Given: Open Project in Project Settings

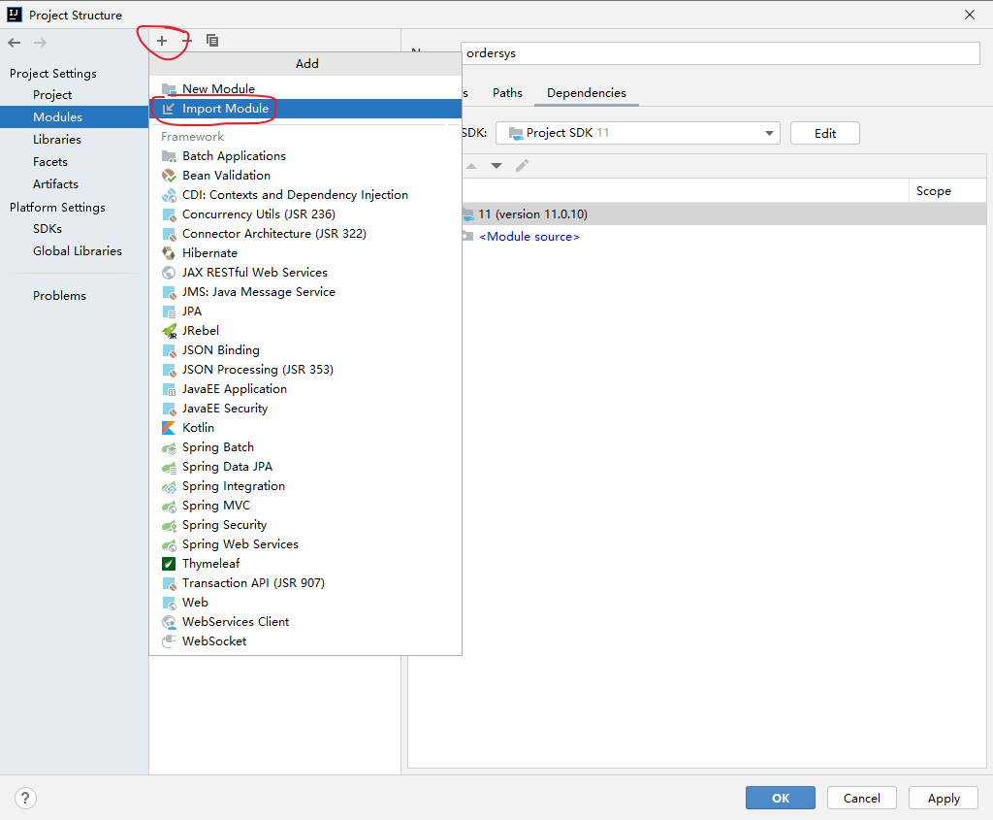Looking at the screenshot, I should (x=74, y=95).
